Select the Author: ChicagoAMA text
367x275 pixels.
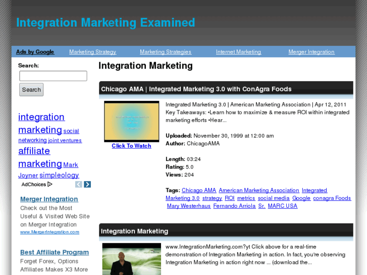click(193, 143)
